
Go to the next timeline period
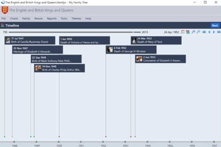[214, 32]
